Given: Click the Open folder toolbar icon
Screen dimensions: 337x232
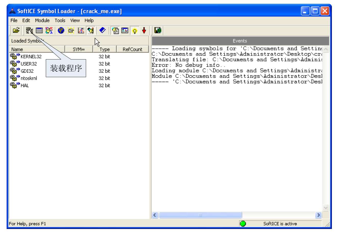Looking at the screenshot, I should click(x=16, y=30).
